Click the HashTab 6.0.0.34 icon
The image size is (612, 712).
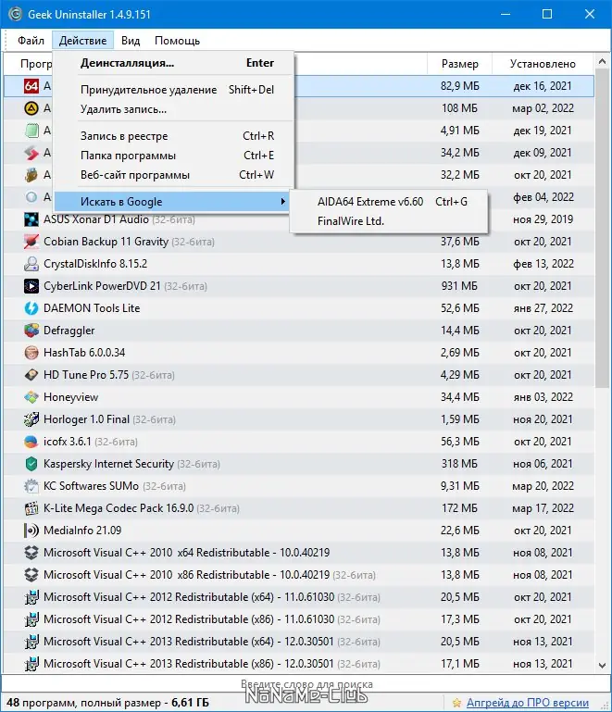31,353
